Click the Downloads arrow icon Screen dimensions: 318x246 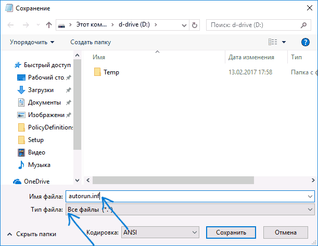[21, 90]
